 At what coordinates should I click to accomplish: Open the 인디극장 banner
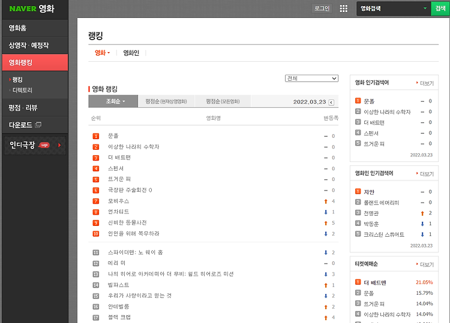[x=35, y=145]
